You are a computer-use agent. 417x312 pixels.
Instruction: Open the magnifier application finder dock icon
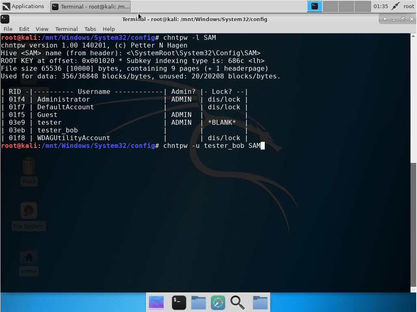(237, 302)
